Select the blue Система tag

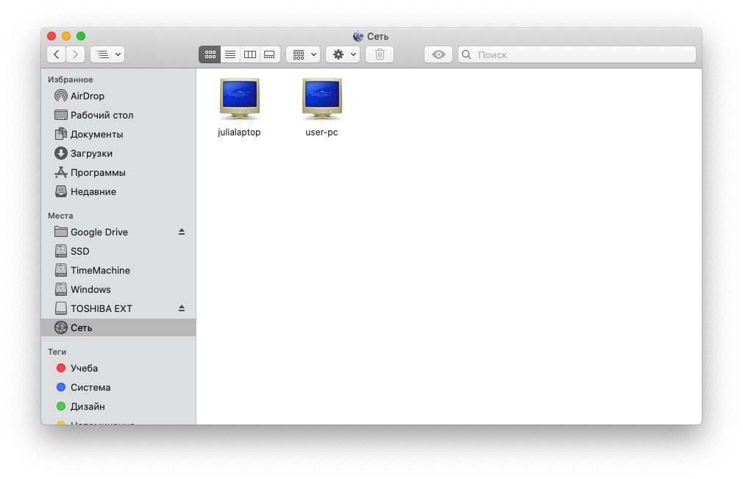(118, 387)
